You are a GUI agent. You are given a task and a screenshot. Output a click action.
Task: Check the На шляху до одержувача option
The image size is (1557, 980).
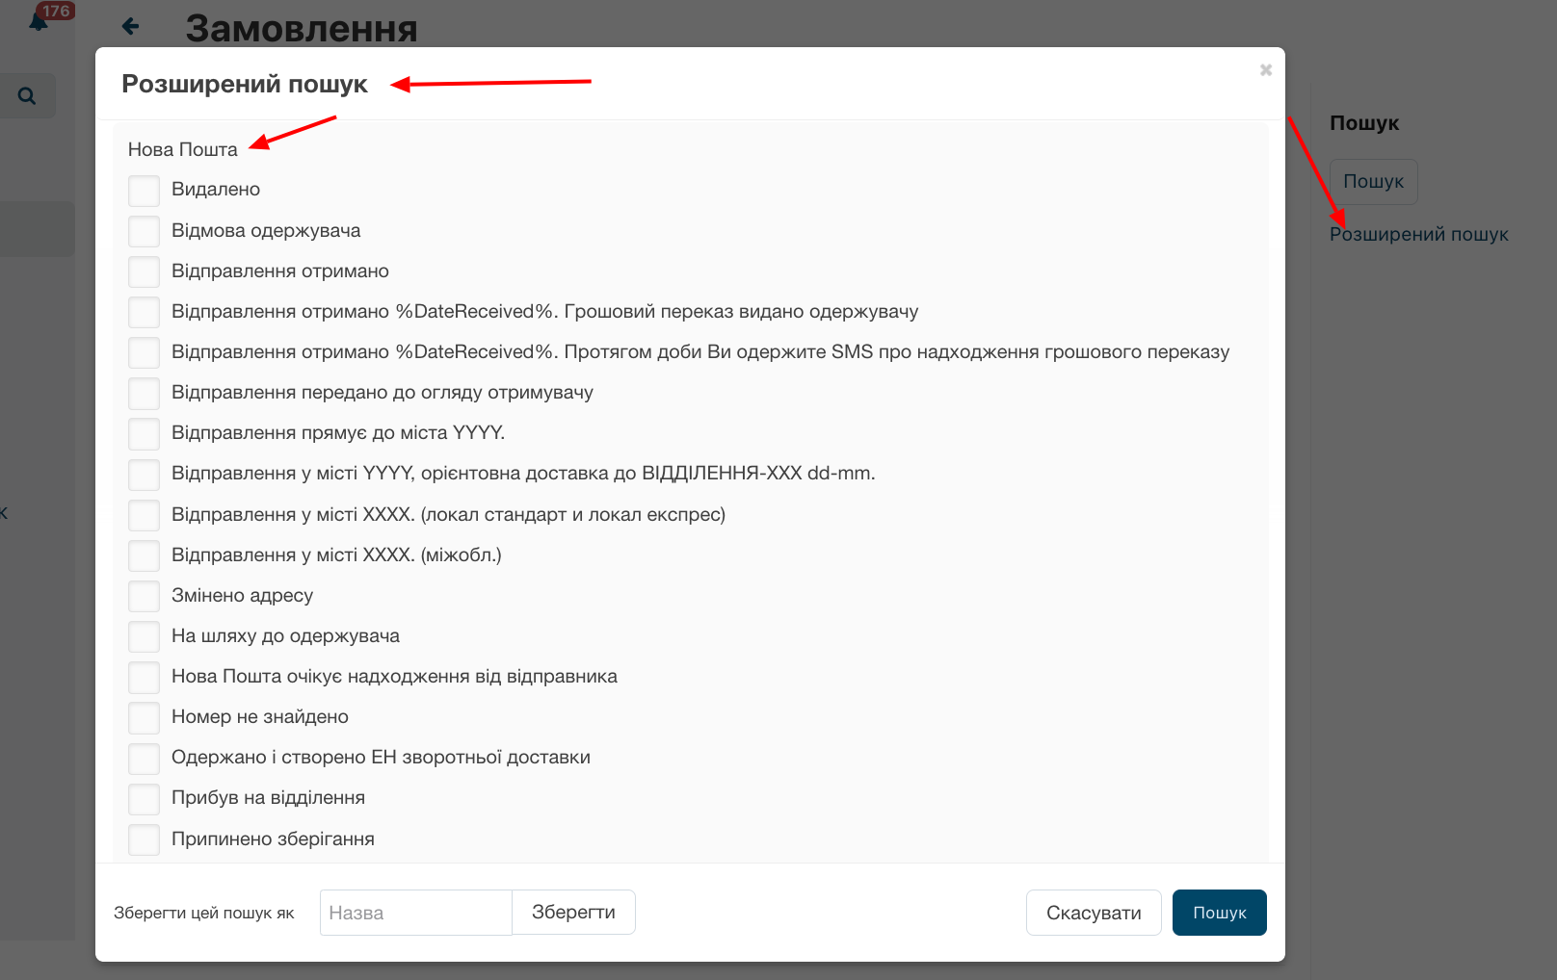(145, 636)
